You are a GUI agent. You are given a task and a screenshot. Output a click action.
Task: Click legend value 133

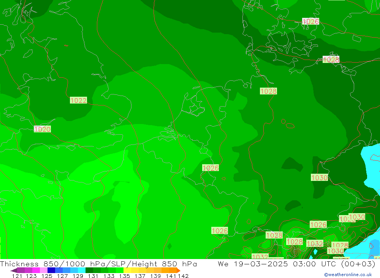(109, 276)
